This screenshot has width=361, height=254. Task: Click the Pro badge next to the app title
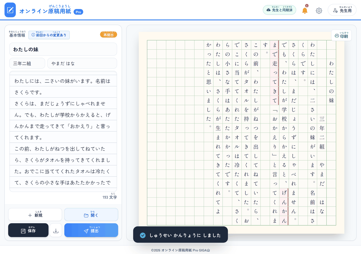78,12
